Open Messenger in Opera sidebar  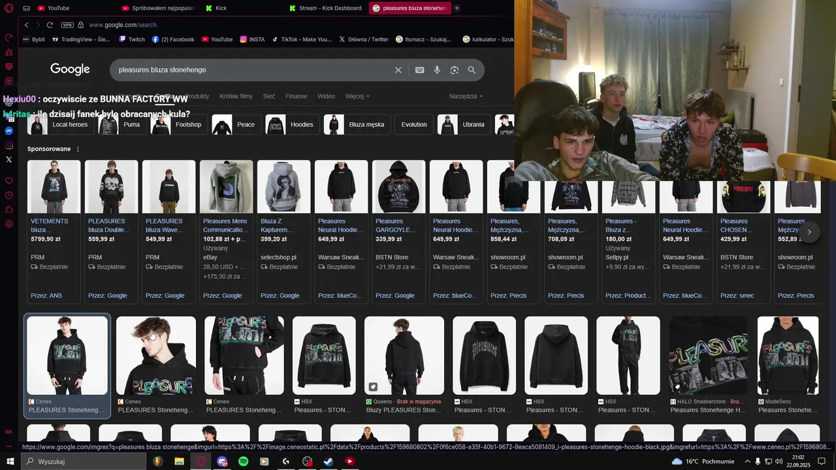click(9, 131)
